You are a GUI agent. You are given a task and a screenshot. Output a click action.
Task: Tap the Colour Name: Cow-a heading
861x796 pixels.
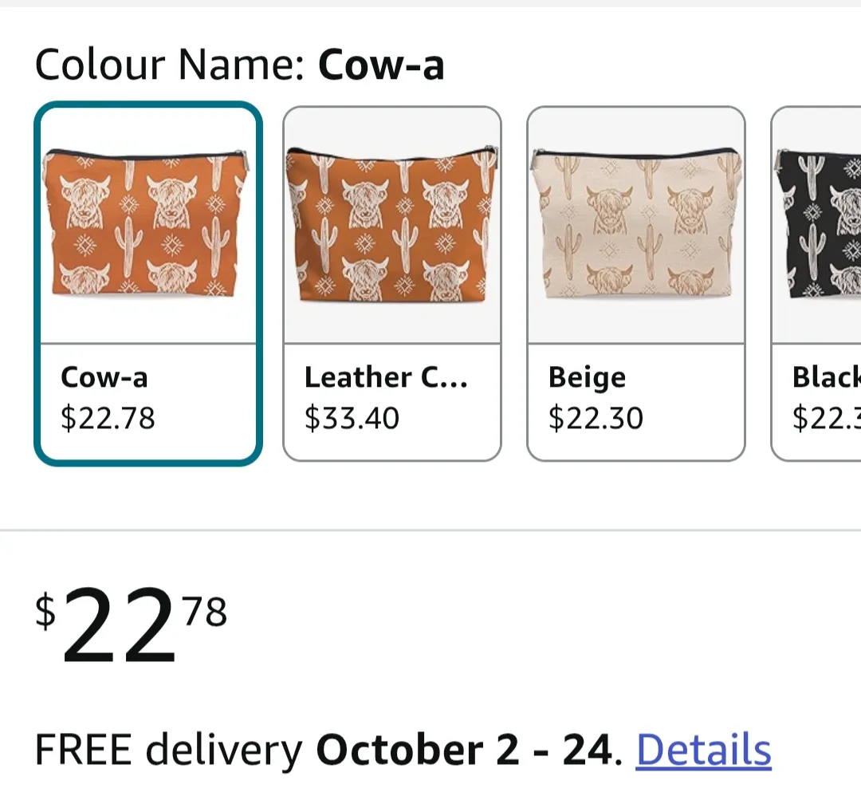pyautogui.click(x=239, y=64)
